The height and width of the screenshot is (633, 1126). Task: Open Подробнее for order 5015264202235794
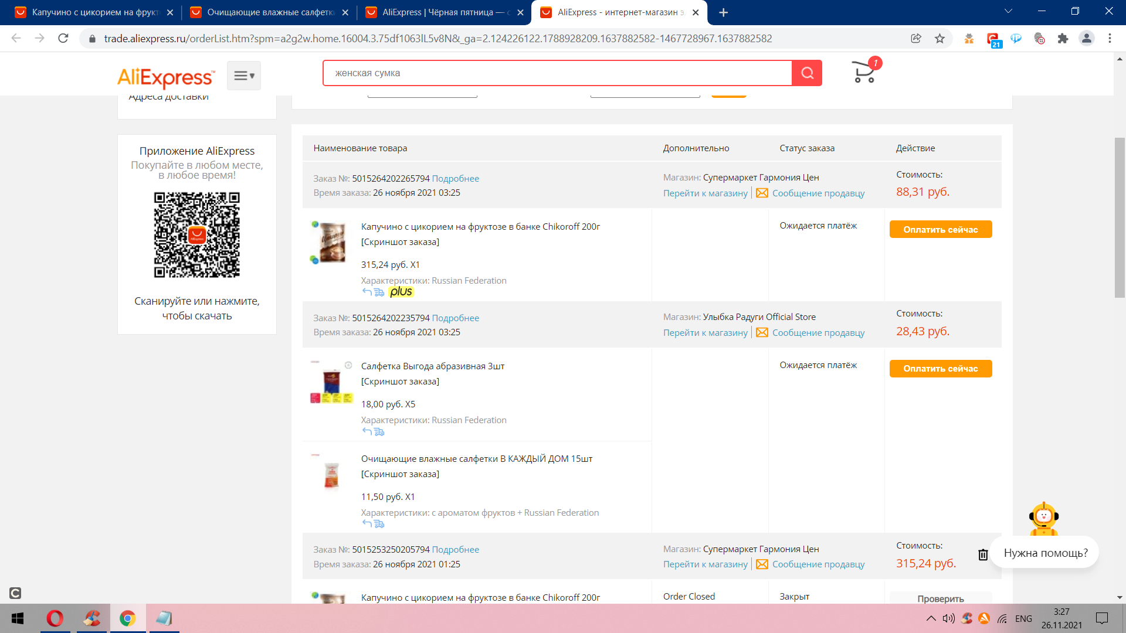456,318
